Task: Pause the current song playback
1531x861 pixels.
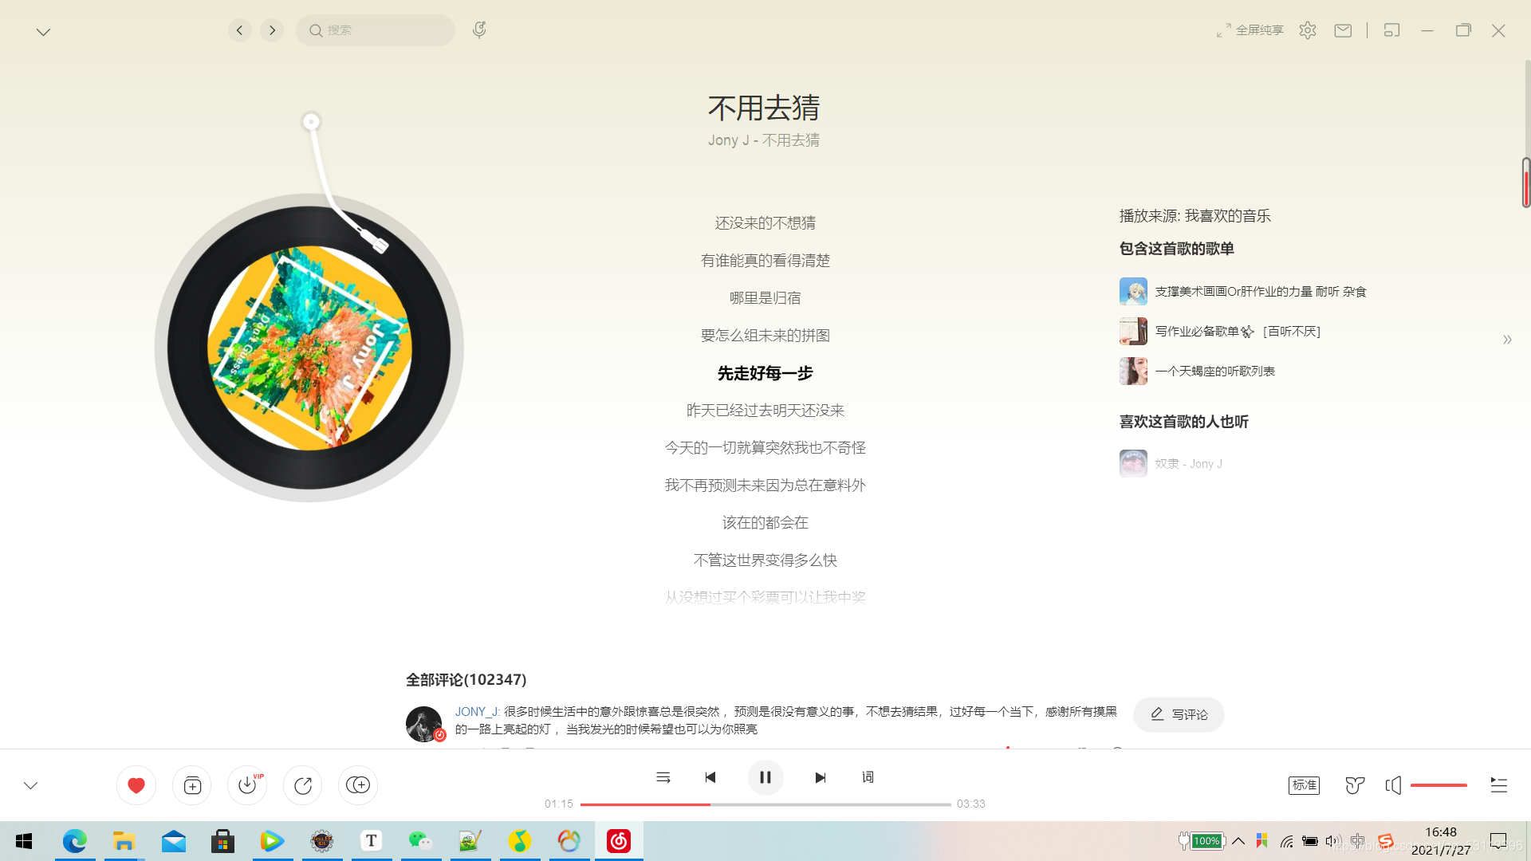Action: (x=765, y=777)
